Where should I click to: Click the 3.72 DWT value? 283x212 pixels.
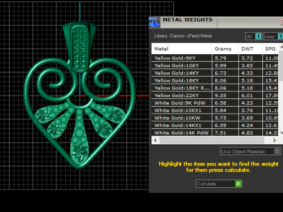247,58
